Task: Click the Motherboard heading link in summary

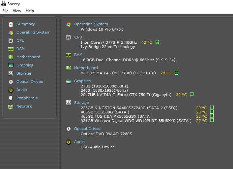Action: tap(86, 68)
